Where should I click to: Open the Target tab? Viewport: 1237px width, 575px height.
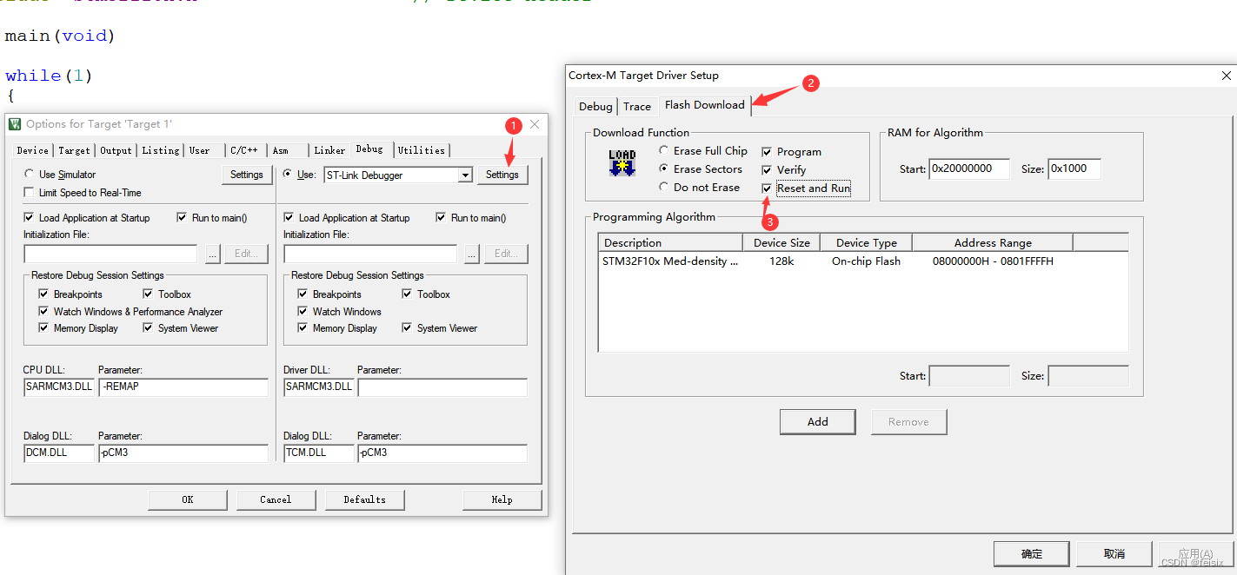point(74,150)
